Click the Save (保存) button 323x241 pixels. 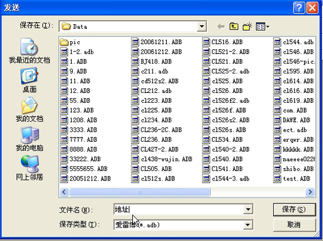point(294,209)
